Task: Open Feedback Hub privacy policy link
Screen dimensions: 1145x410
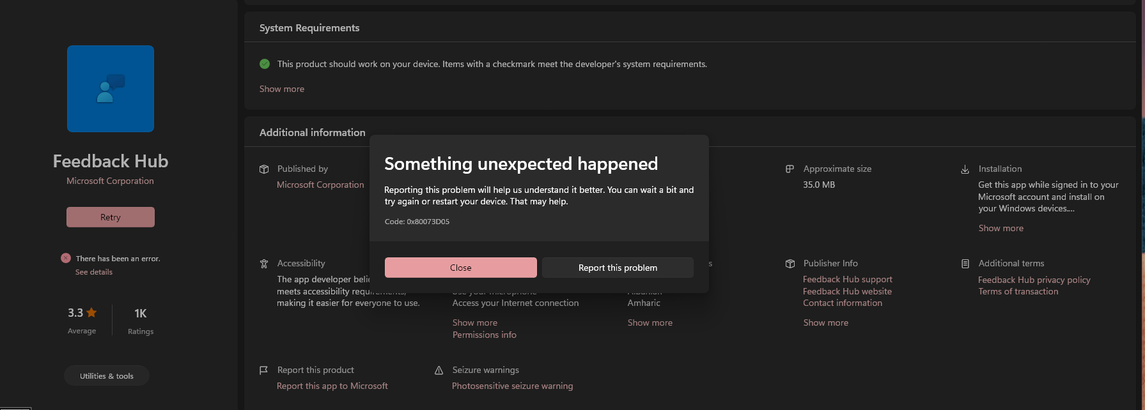Action: tap(1034, 280)
